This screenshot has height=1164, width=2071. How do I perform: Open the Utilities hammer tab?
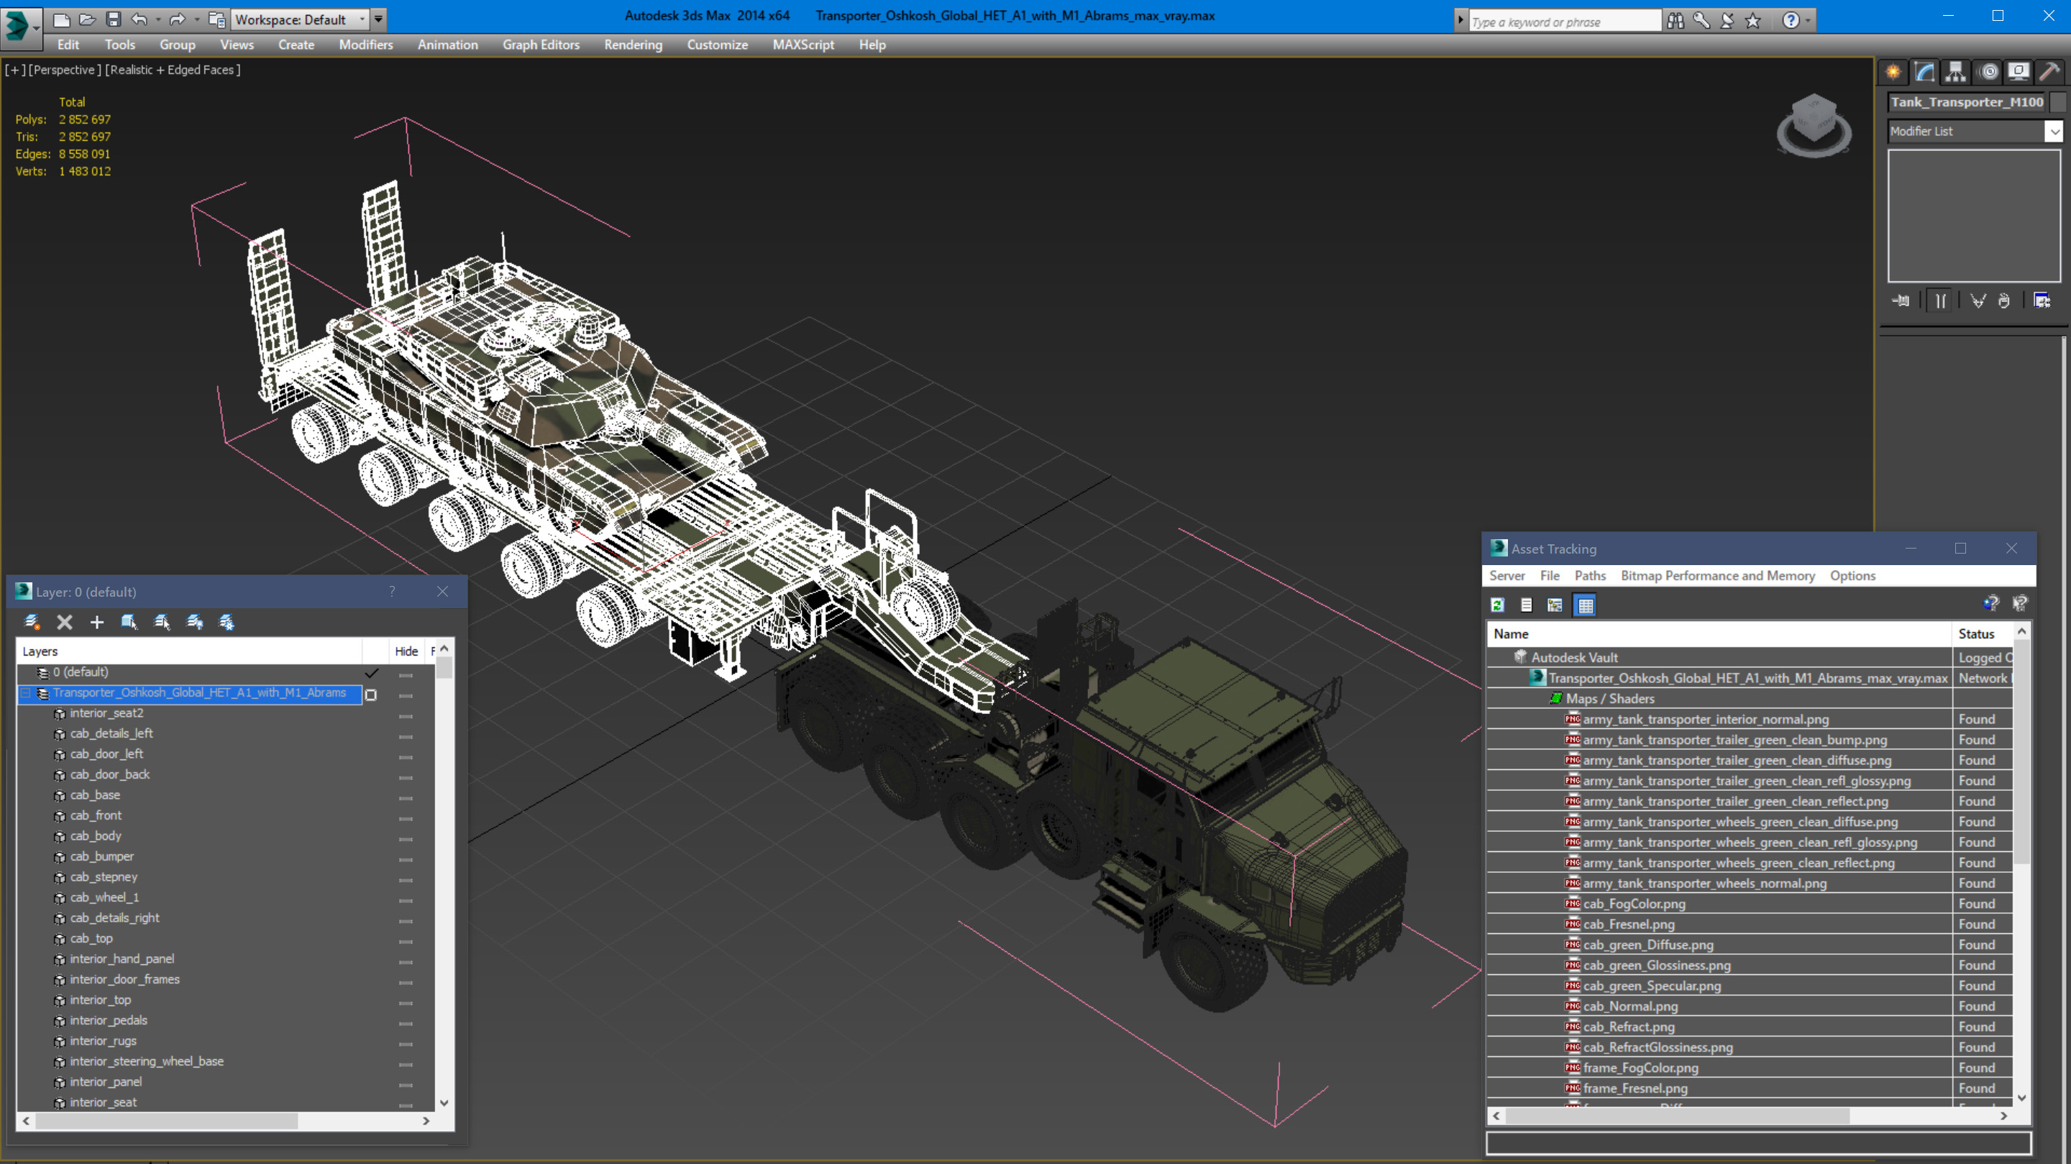[2049, 73]
